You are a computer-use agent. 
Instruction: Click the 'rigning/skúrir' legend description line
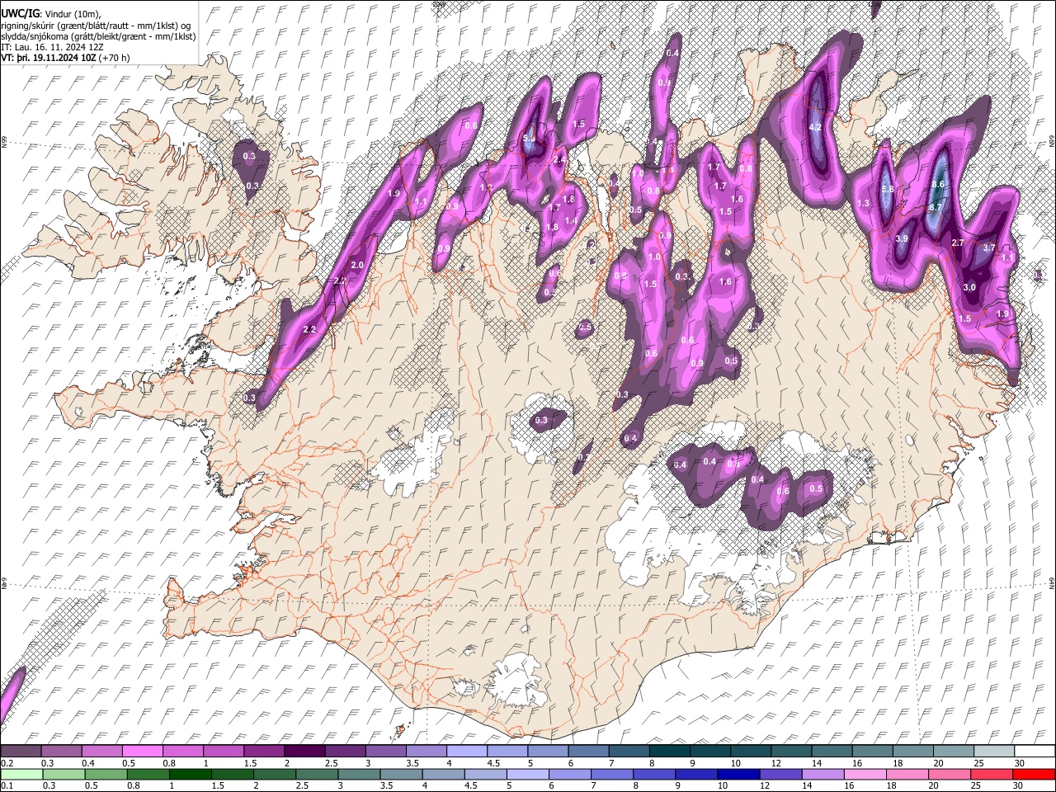pos(97,25)
